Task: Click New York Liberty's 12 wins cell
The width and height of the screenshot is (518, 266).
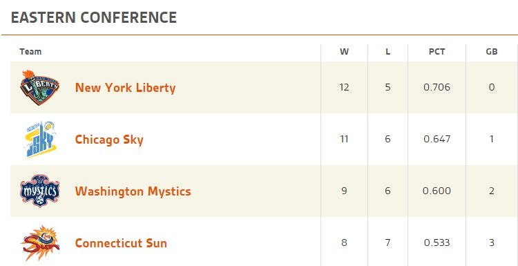Action: pyautogui.click(x=344, y=87)
